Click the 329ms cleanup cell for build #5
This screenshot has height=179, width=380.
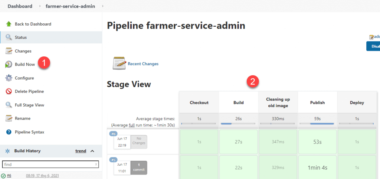278,168
